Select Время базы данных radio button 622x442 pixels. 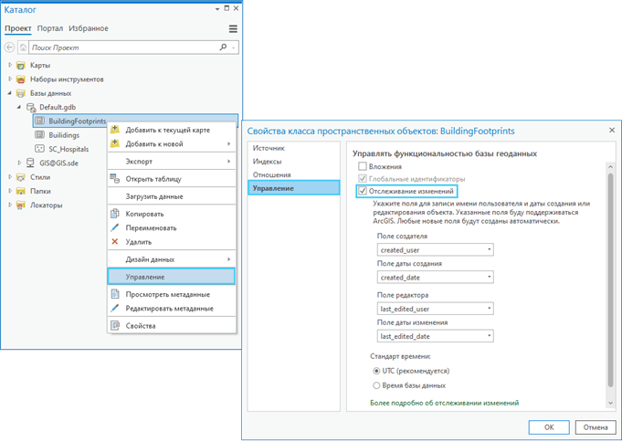[x=376, y=385]
